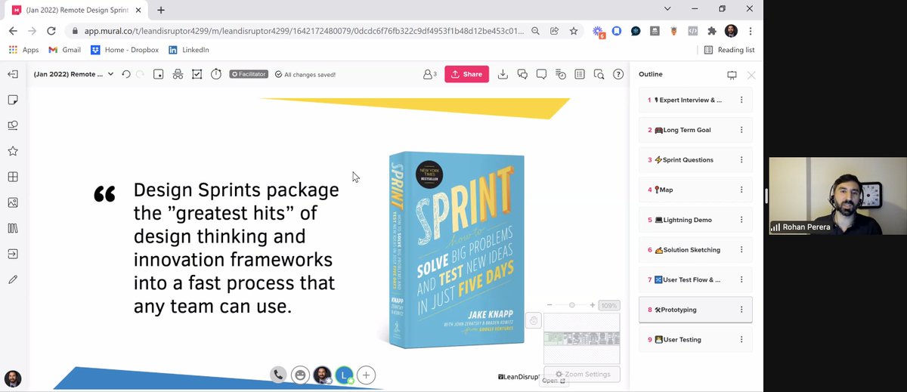Image resolution: width=907 pixels, height=392 pixels.
Task: Go to User Test Flow outline step
Action: coord(695,279)
